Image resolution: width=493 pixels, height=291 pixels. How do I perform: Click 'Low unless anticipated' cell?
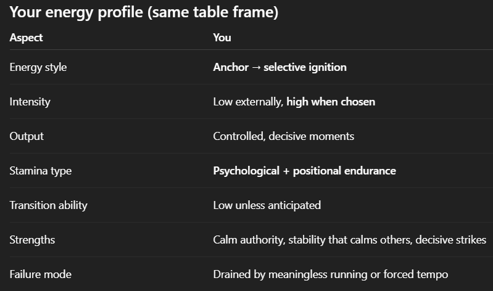[x=267, y=205]
